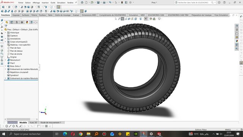This screenshot has width=243, height=137.
Task: Open the File Explorer folder icon in the task pane
Action: 237,33
